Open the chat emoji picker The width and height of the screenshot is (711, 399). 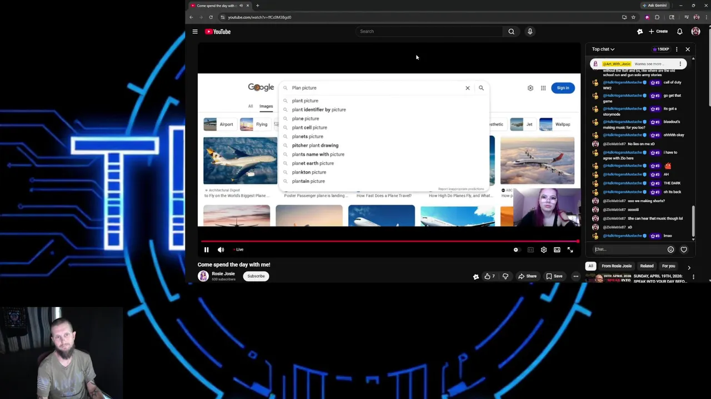pos(670,249)
